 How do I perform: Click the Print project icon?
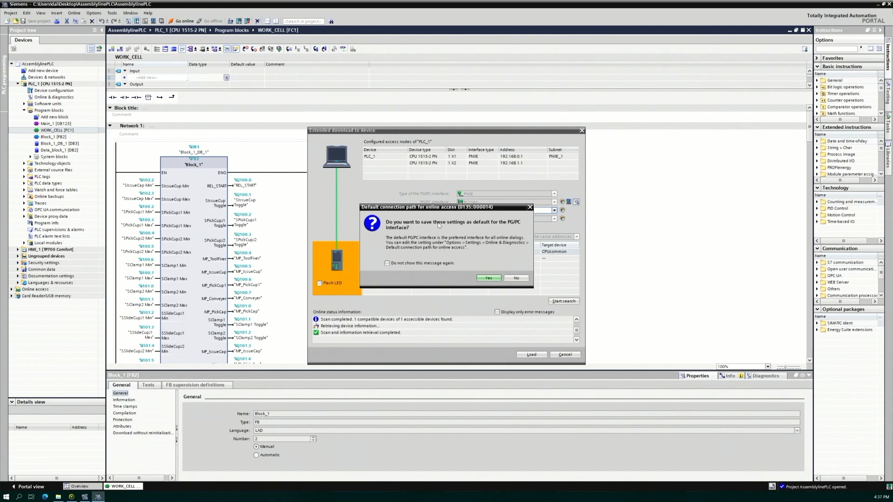(x=57, y=21)
